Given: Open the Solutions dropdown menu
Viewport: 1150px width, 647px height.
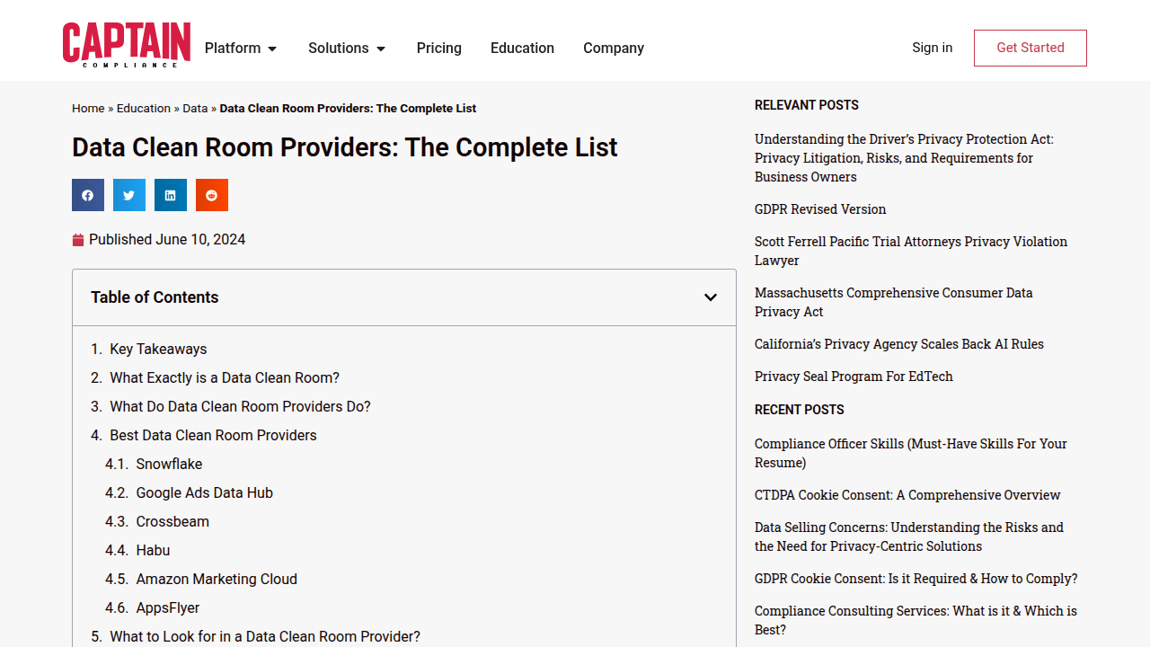Looking at the screenshot, I should pyautogui.click(x=347, y=49).
